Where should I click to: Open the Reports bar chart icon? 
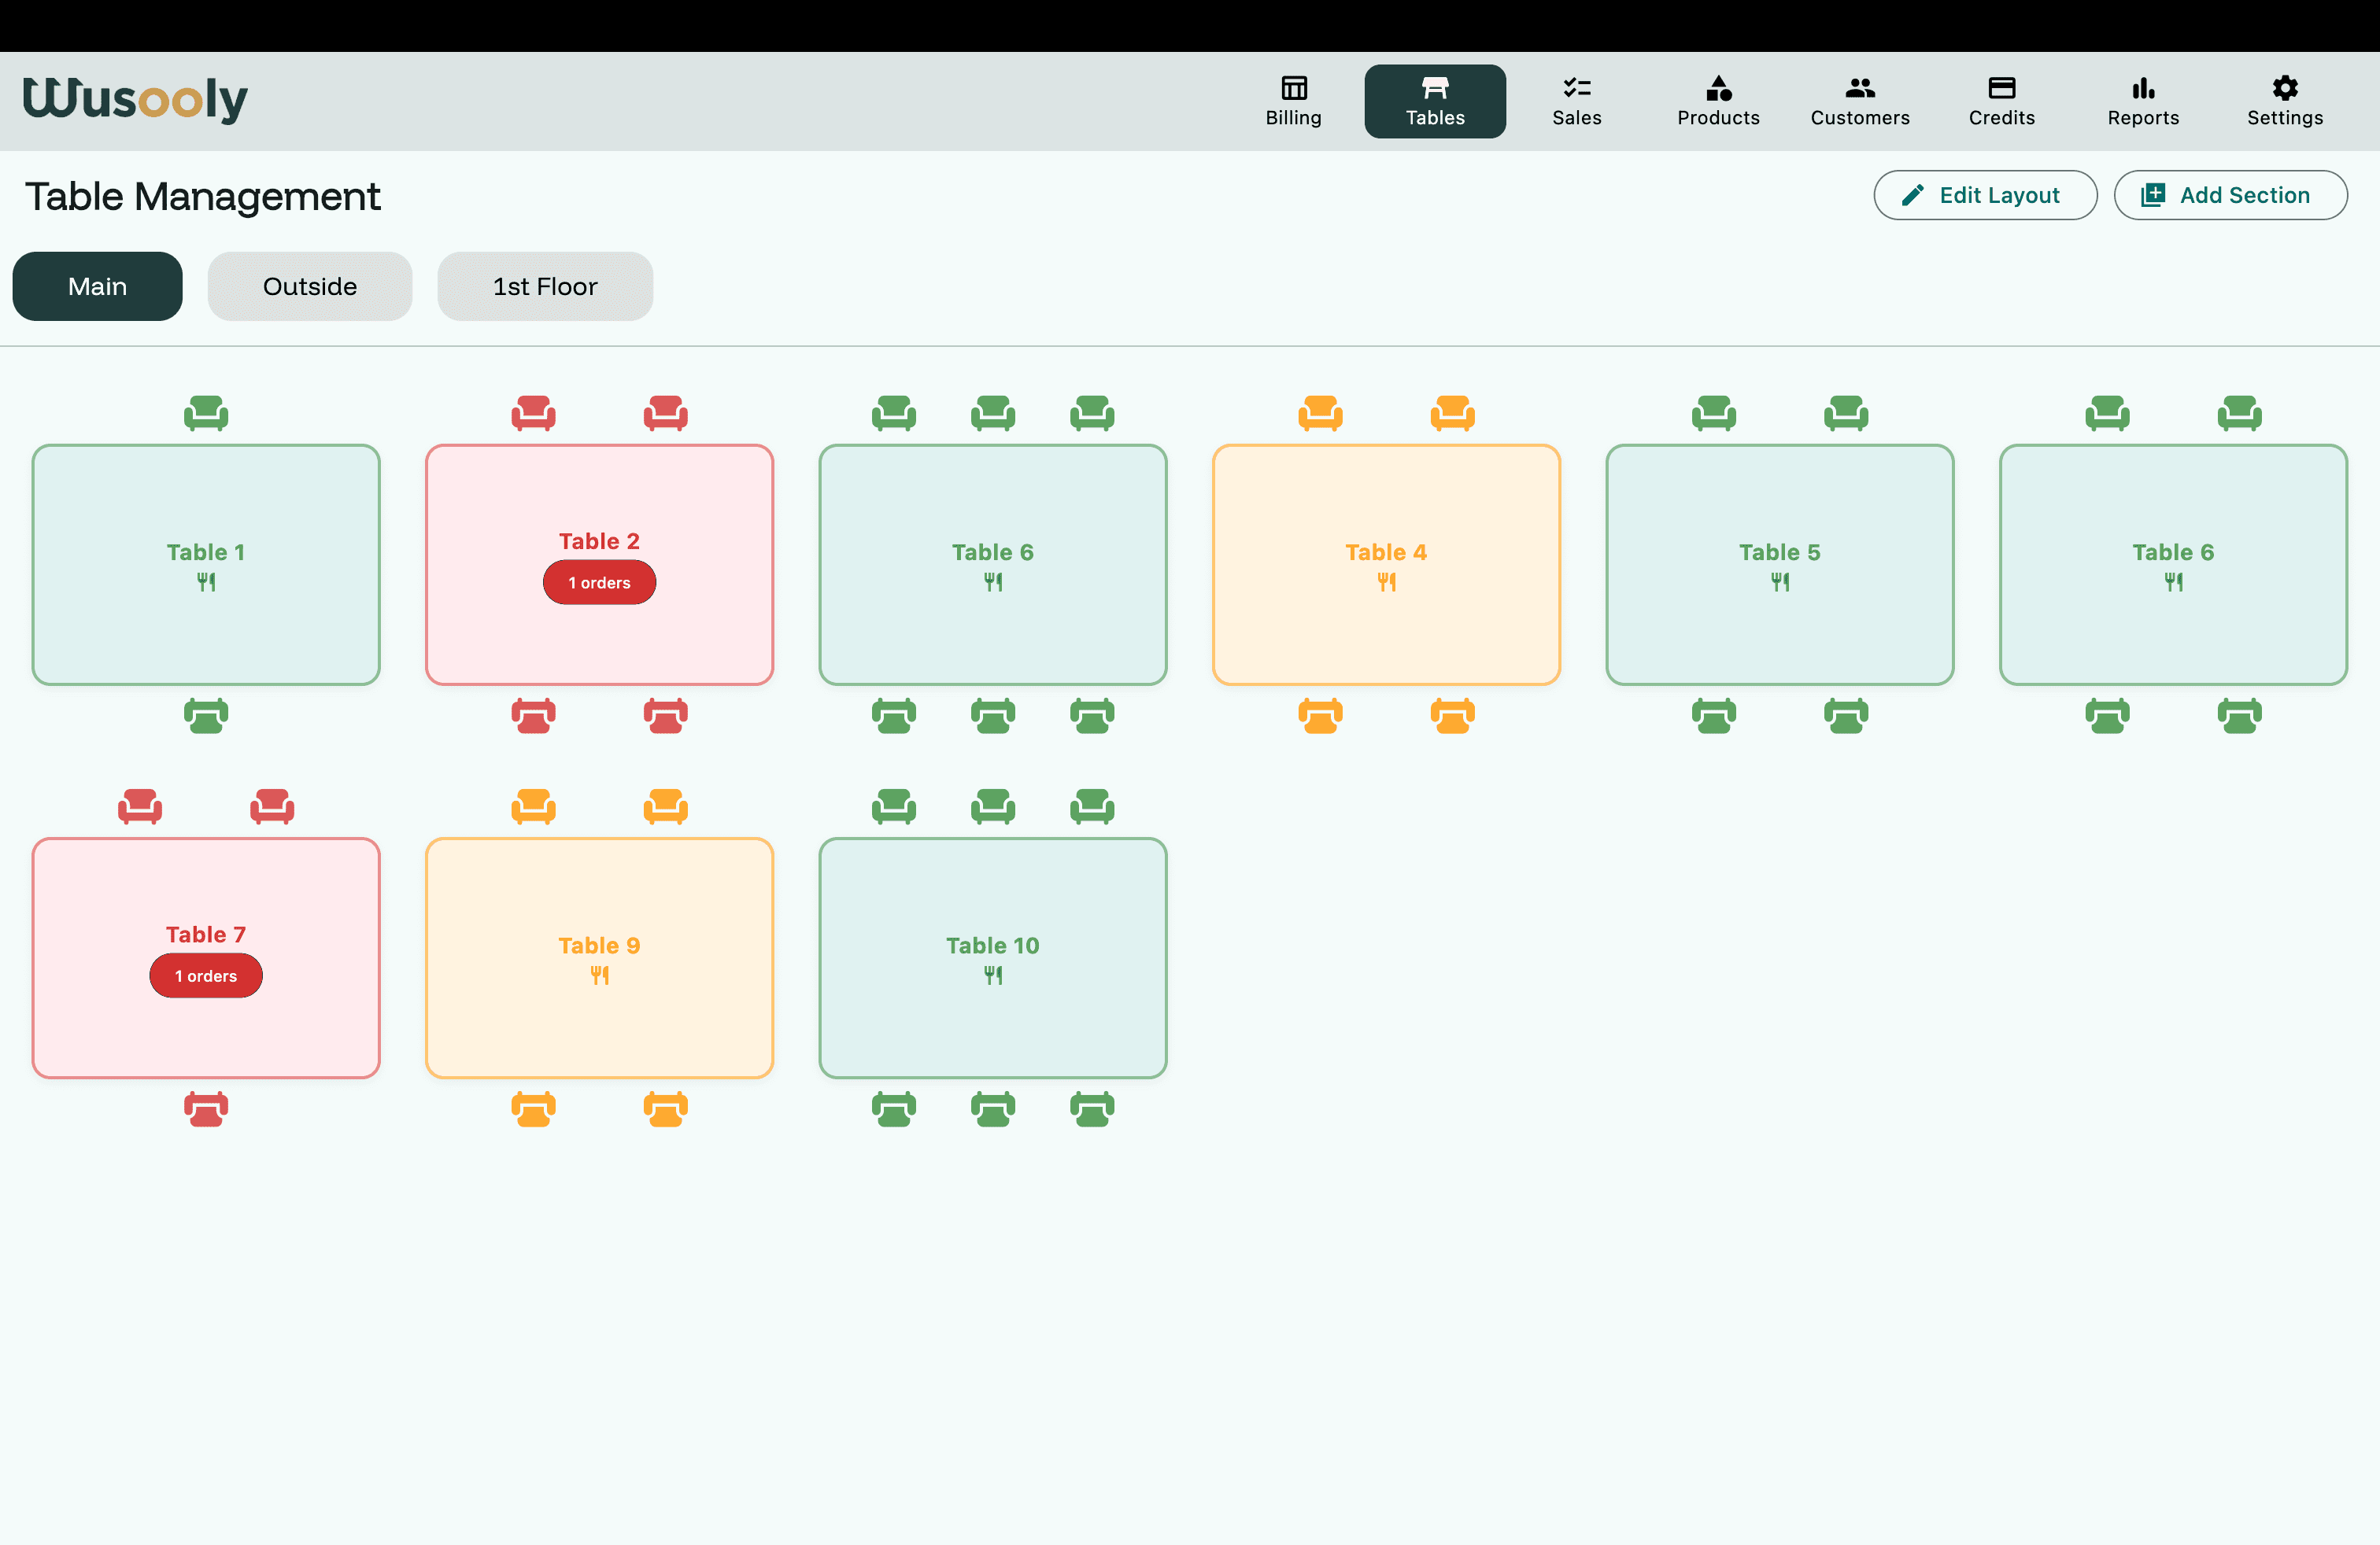(2142, 88)
